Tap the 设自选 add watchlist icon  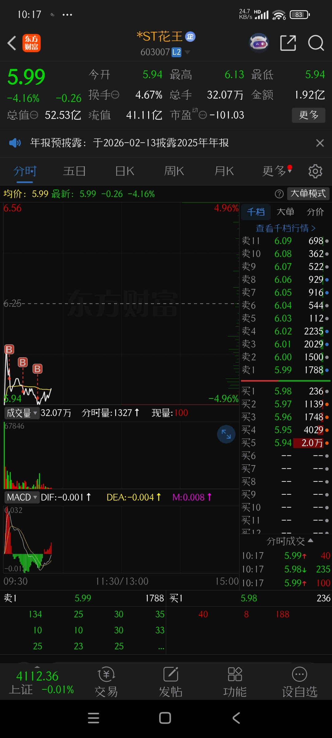[300, 682]
